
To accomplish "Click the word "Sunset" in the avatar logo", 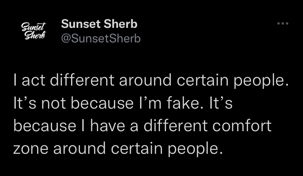I will (34, 26).
